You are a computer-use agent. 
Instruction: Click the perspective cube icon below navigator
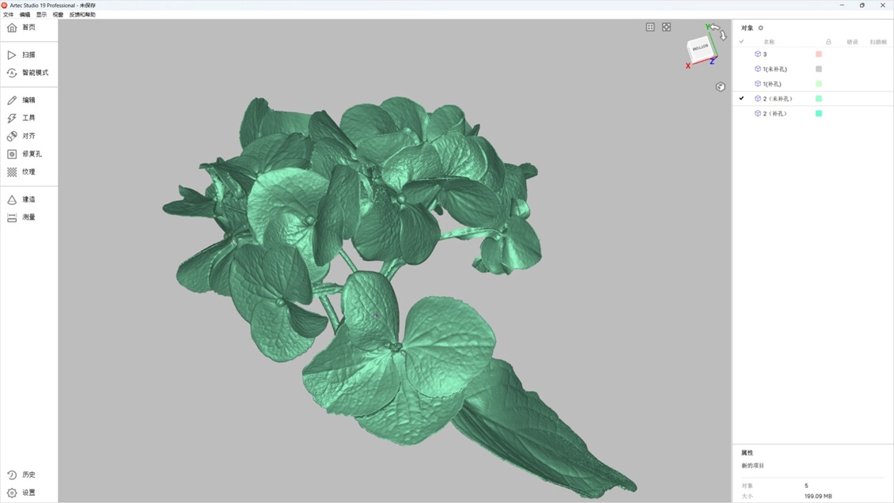tap(720, 87)
